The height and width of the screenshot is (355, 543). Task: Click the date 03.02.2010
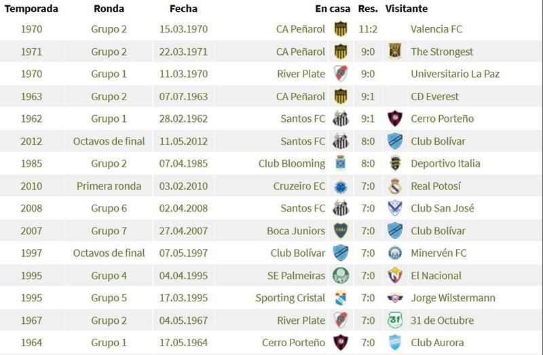click(183, 186)
